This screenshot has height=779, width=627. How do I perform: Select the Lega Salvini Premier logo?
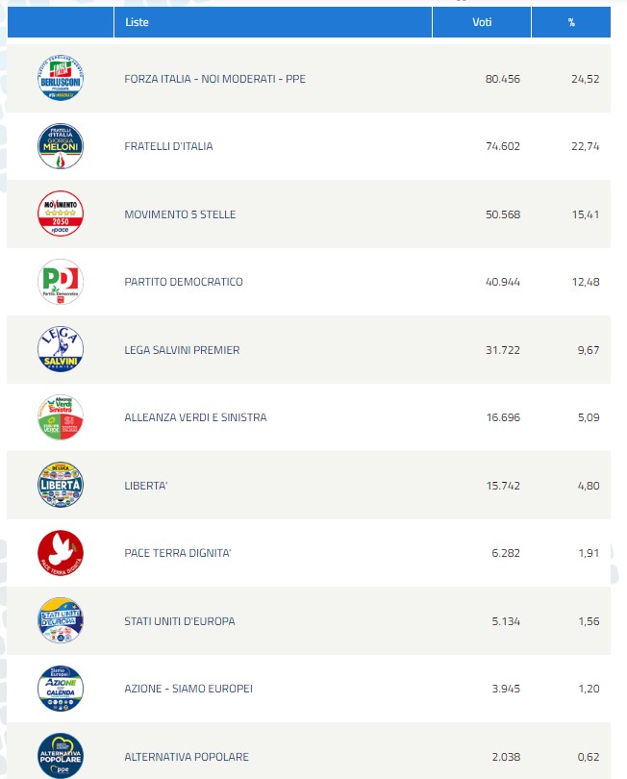(x=60, y=350)
